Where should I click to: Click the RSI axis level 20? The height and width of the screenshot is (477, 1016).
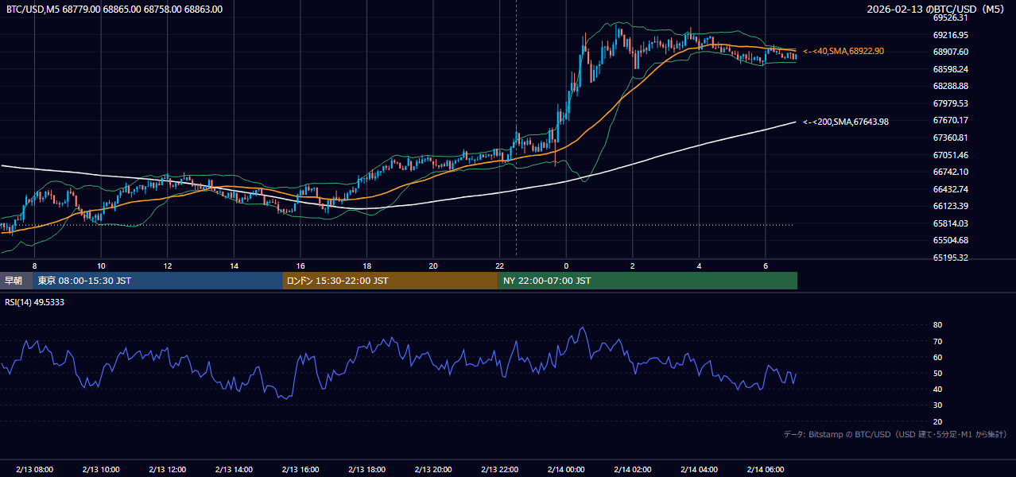click(937, 421)
